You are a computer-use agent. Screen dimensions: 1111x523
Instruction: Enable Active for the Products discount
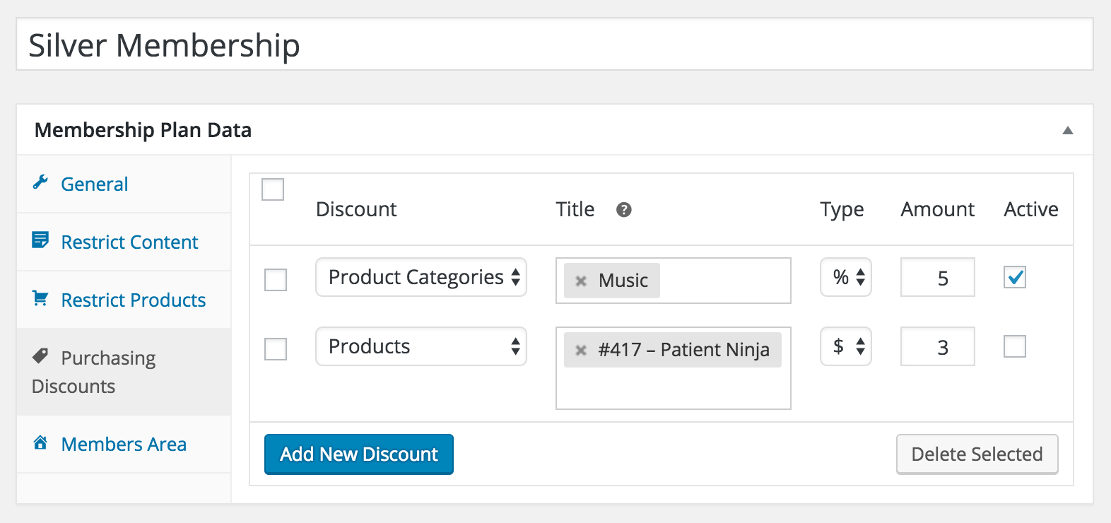1015,346
